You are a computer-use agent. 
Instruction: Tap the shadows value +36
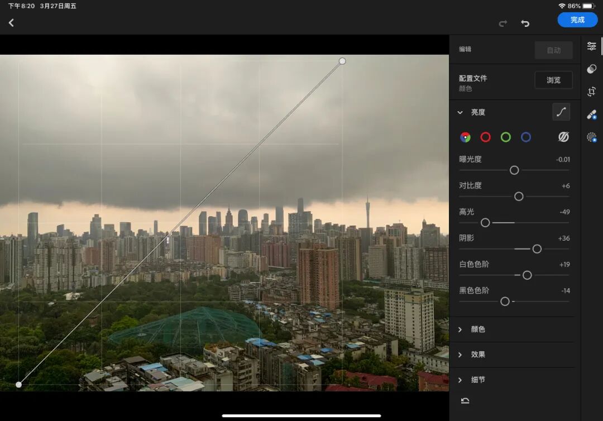click(564, 238)
